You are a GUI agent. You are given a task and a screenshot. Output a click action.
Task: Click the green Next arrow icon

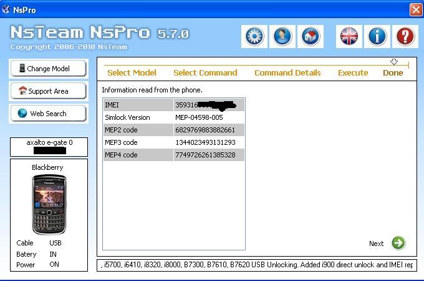click(398, 243)
